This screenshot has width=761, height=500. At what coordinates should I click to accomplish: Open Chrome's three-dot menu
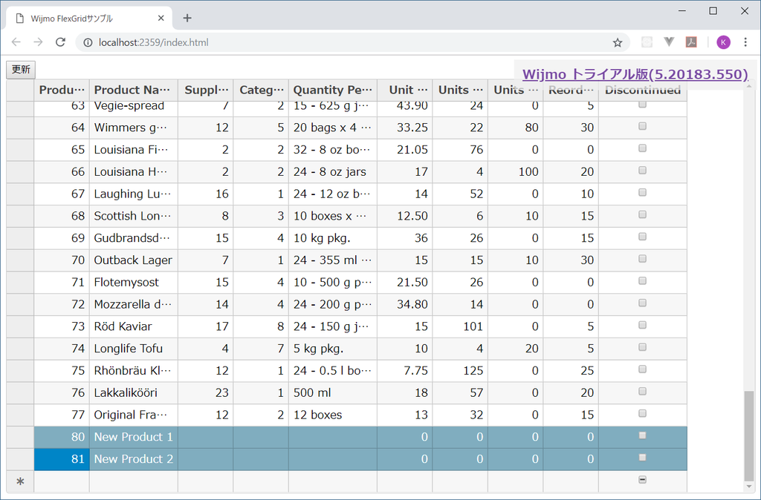click(745, 42)
